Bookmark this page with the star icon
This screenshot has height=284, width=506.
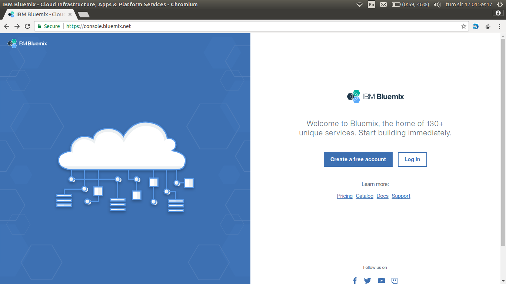click(x=463, y=26)
